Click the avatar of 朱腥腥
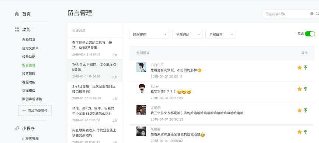319x143 pixels. [x=141, y=131]
